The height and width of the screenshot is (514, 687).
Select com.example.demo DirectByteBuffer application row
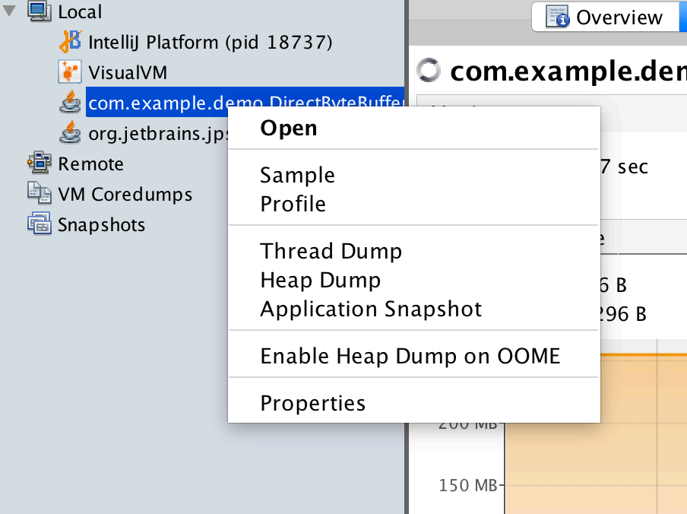coord(245,102)
